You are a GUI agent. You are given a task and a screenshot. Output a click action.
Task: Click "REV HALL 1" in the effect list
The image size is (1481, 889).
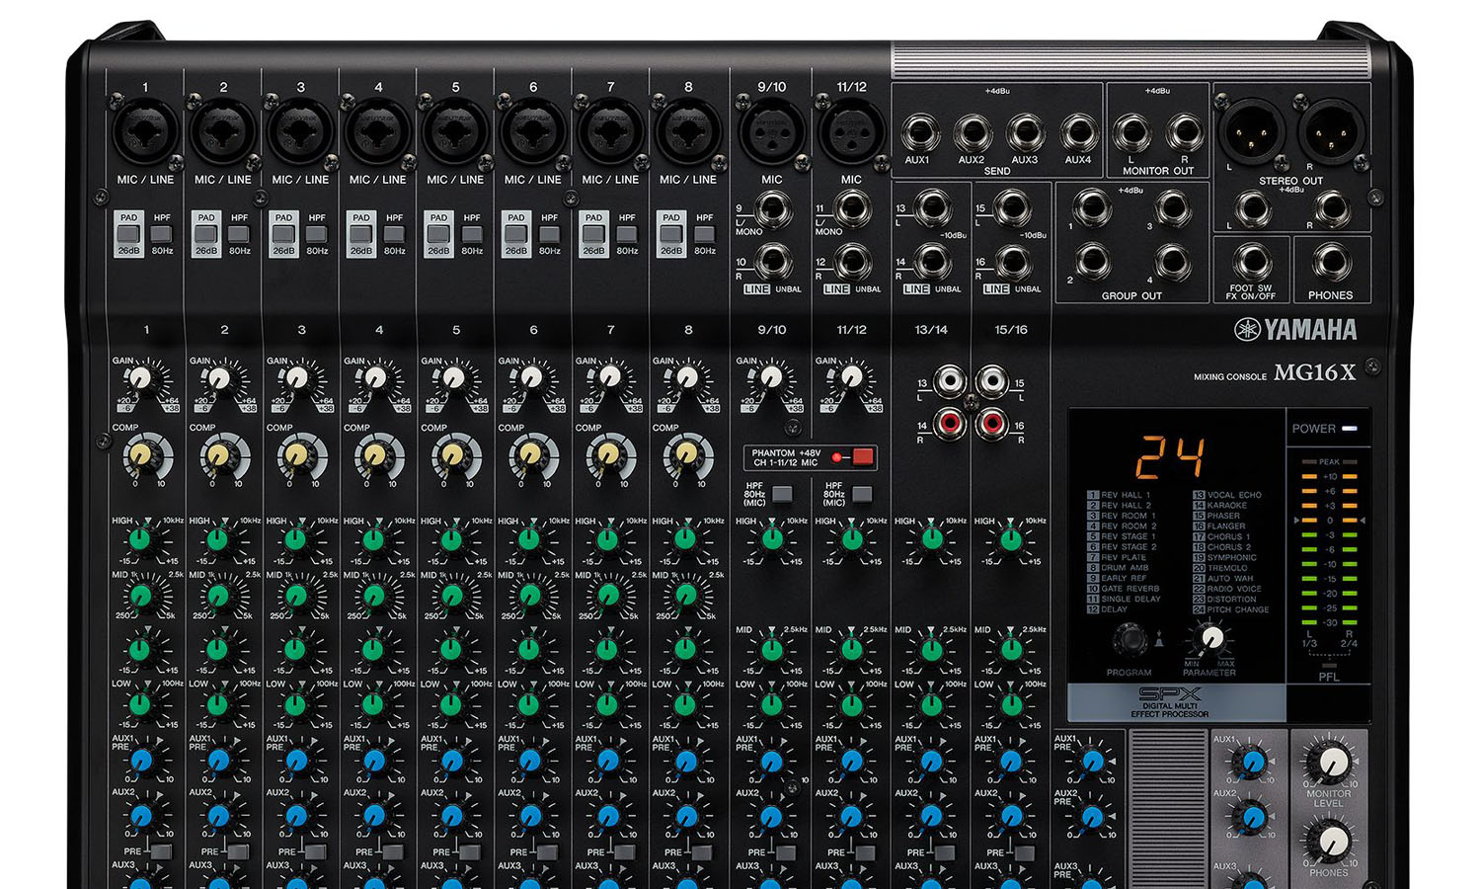[1127, 495]
